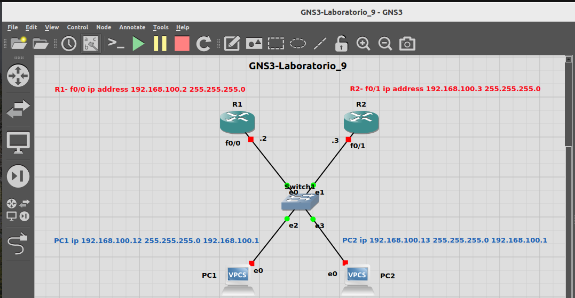The image size is (575, 298).
Task: Start all nodes with green play button
Action: (138, 44)
